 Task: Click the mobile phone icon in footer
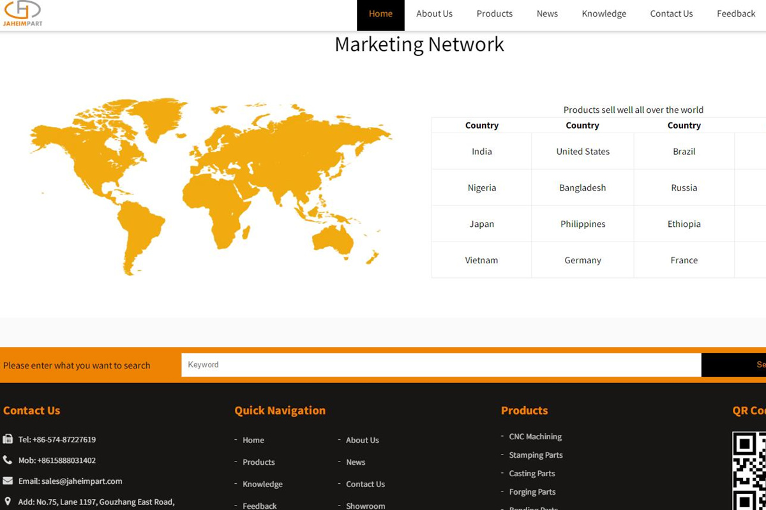click(8, 460)
